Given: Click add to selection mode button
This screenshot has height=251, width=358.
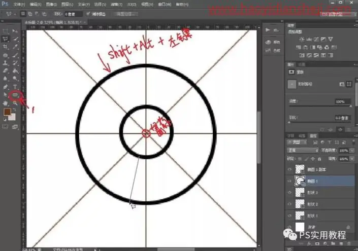Looking at the screenshot, I should 30,14.
